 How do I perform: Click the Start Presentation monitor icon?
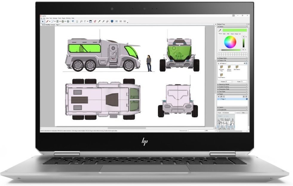pyautogui.click(x=112, y=22)
